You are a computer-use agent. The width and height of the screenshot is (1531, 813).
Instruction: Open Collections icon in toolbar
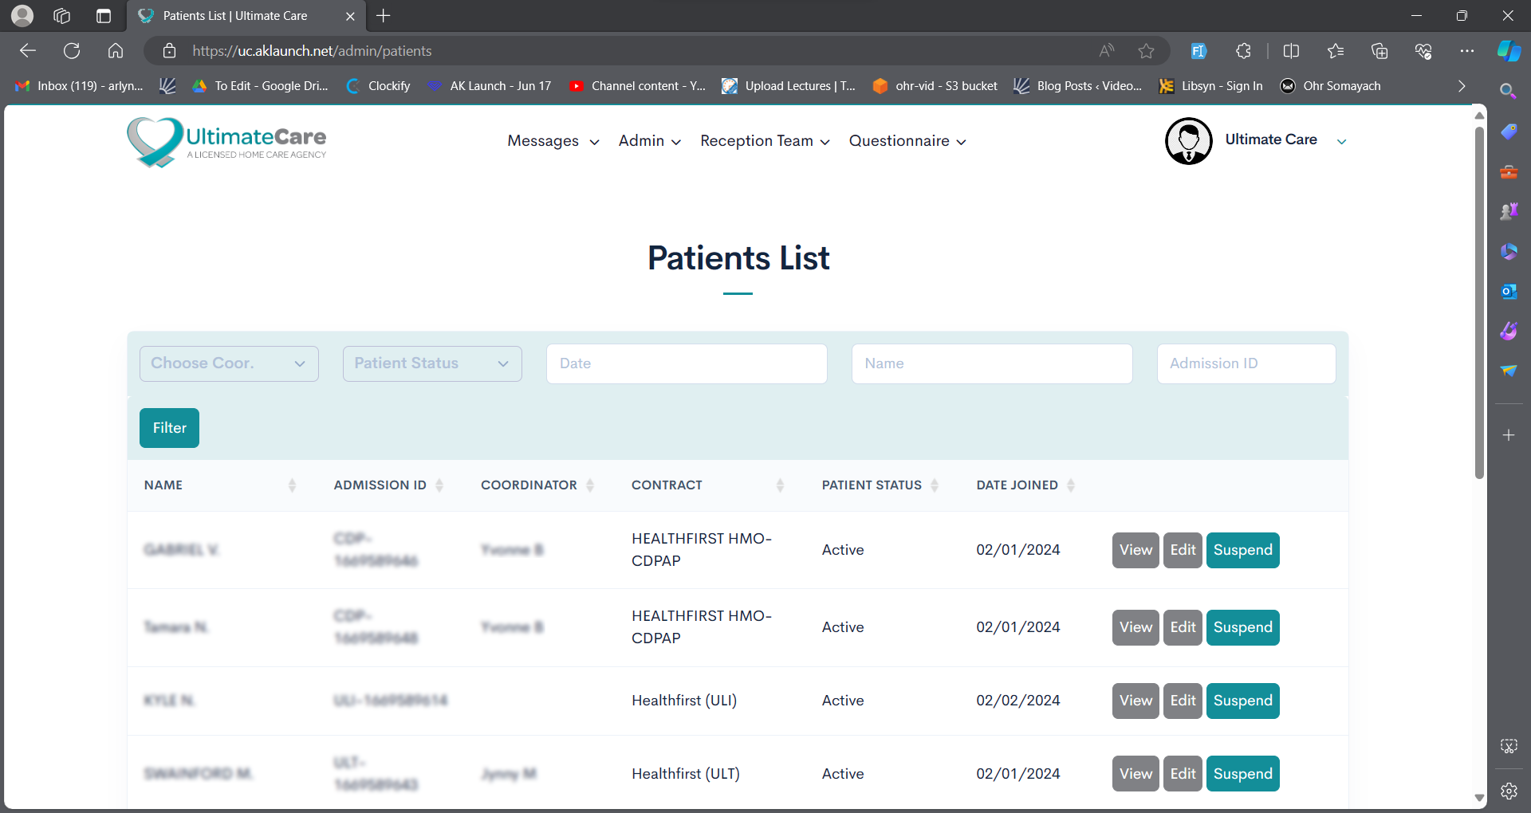point(1379,51)
